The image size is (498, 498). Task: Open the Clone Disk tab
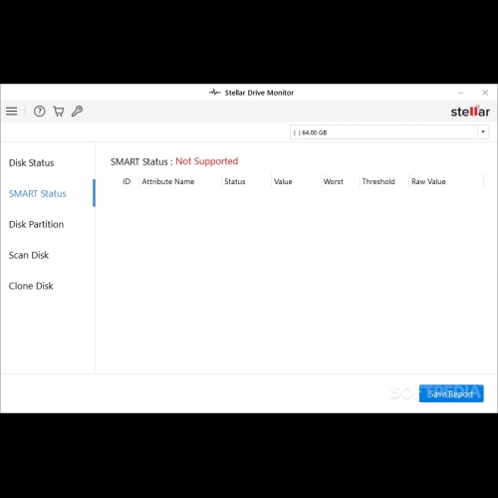click(31, 286)
